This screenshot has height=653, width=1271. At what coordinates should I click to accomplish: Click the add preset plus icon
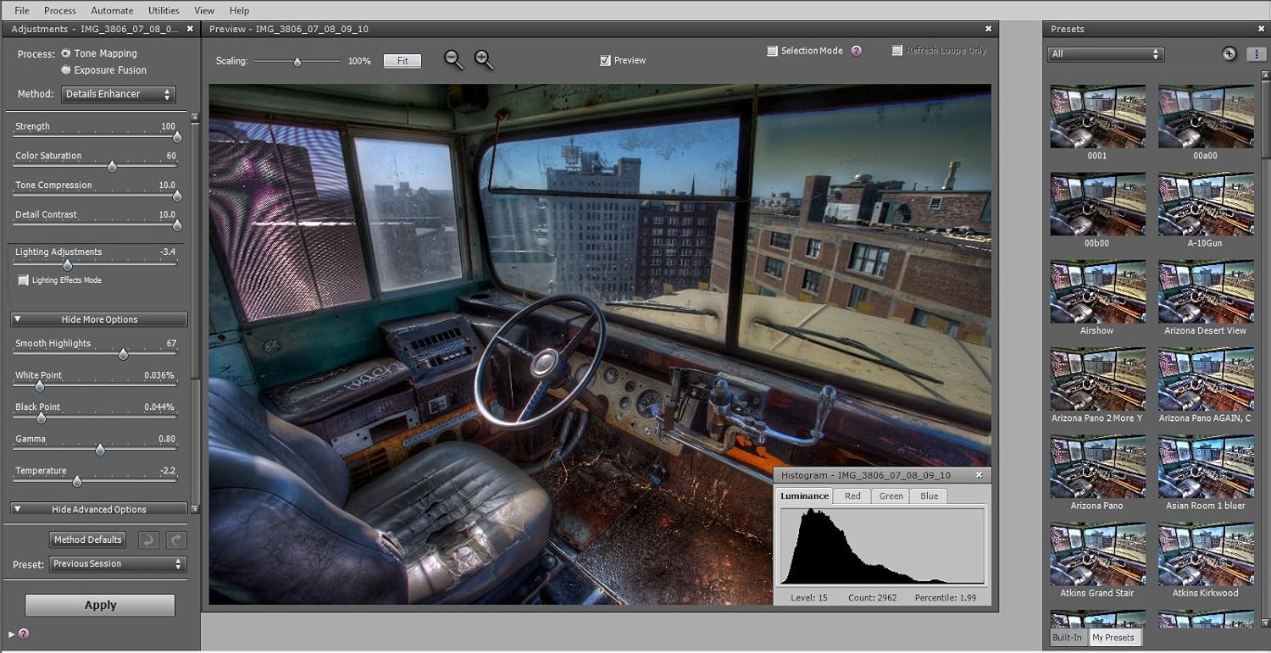(1229, 53)
